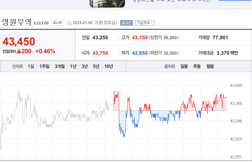Click the current price 43,450

coord(19,41)
